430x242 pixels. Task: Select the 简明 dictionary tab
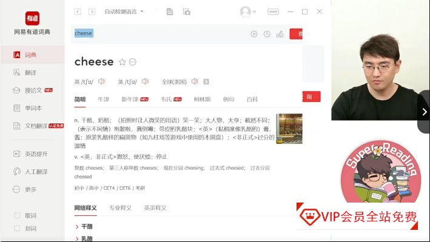80,99
